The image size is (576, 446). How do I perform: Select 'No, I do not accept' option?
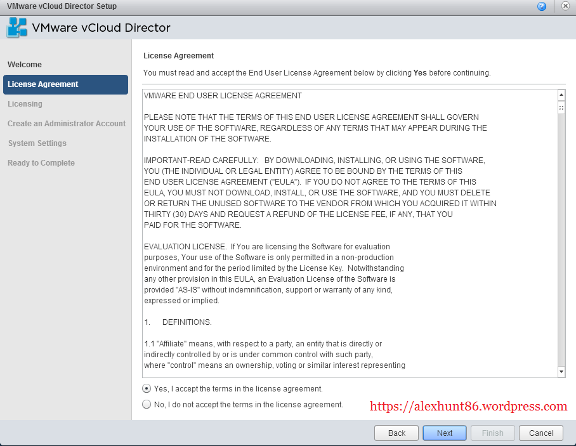pyautogui.click(x=147, y=404)
